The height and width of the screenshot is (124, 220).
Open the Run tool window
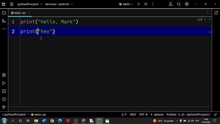(x=4, y=83)
